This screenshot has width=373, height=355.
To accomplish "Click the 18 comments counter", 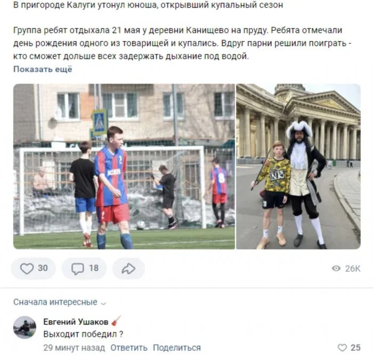I will pos(94,268).
